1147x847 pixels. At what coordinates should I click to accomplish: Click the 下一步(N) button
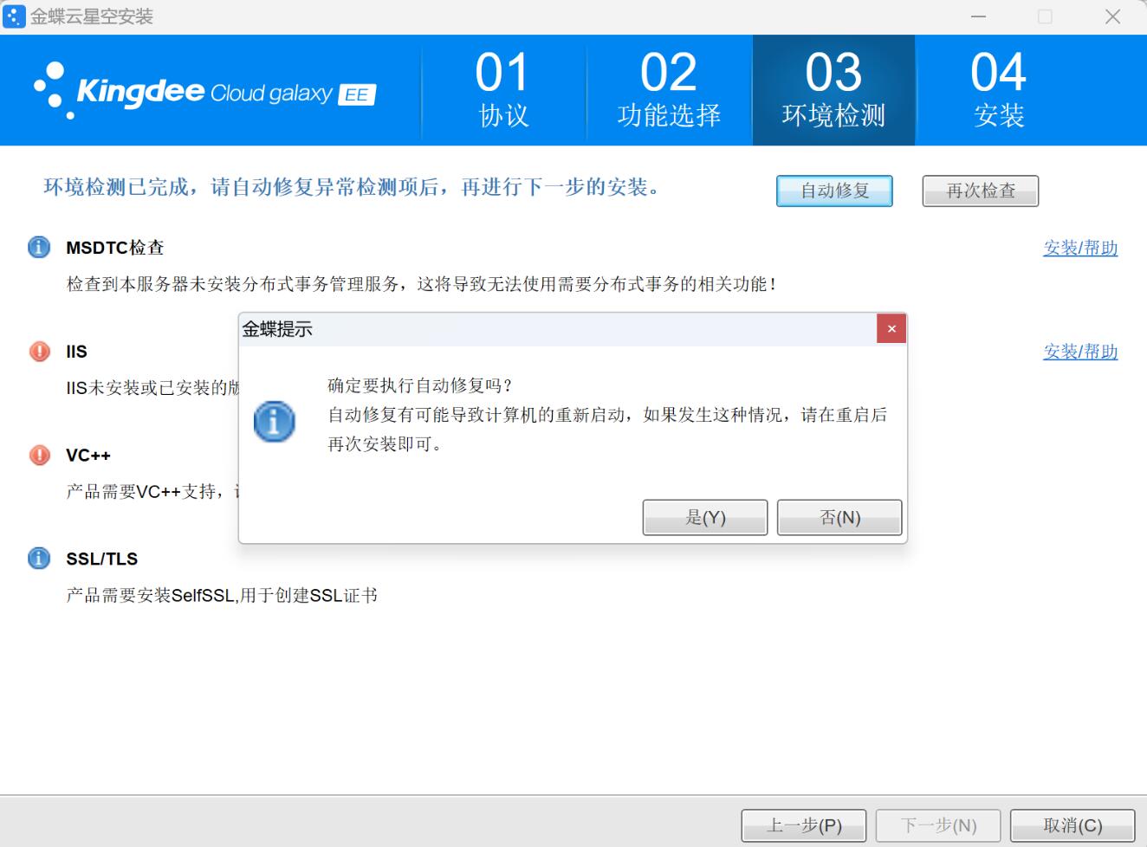(938, 825)
